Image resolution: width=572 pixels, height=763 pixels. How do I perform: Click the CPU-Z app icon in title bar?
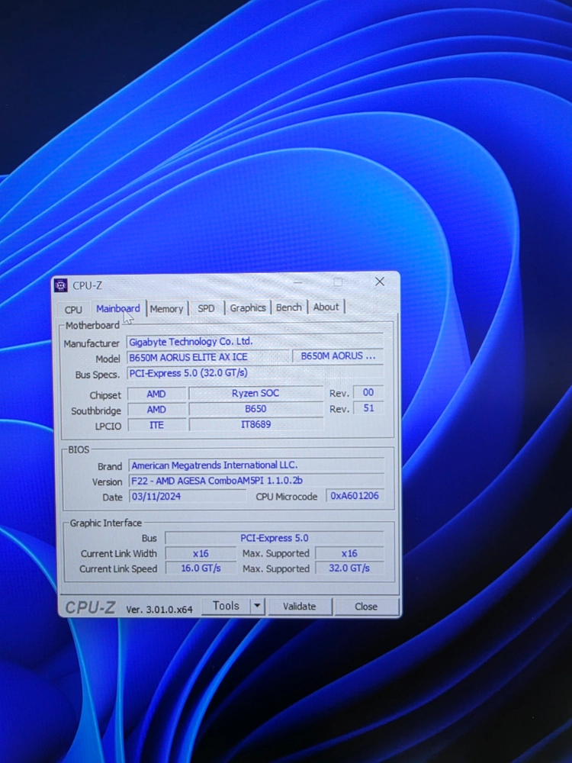61,285
